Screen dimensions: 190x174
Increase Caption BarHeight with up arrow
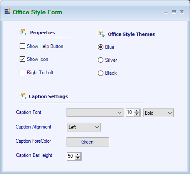click(x=78, y=155)
